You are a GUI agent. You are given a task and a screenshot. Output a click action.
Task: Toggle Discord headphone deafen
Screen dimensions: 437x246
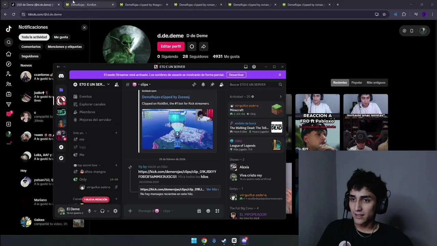tap(102, 211)
